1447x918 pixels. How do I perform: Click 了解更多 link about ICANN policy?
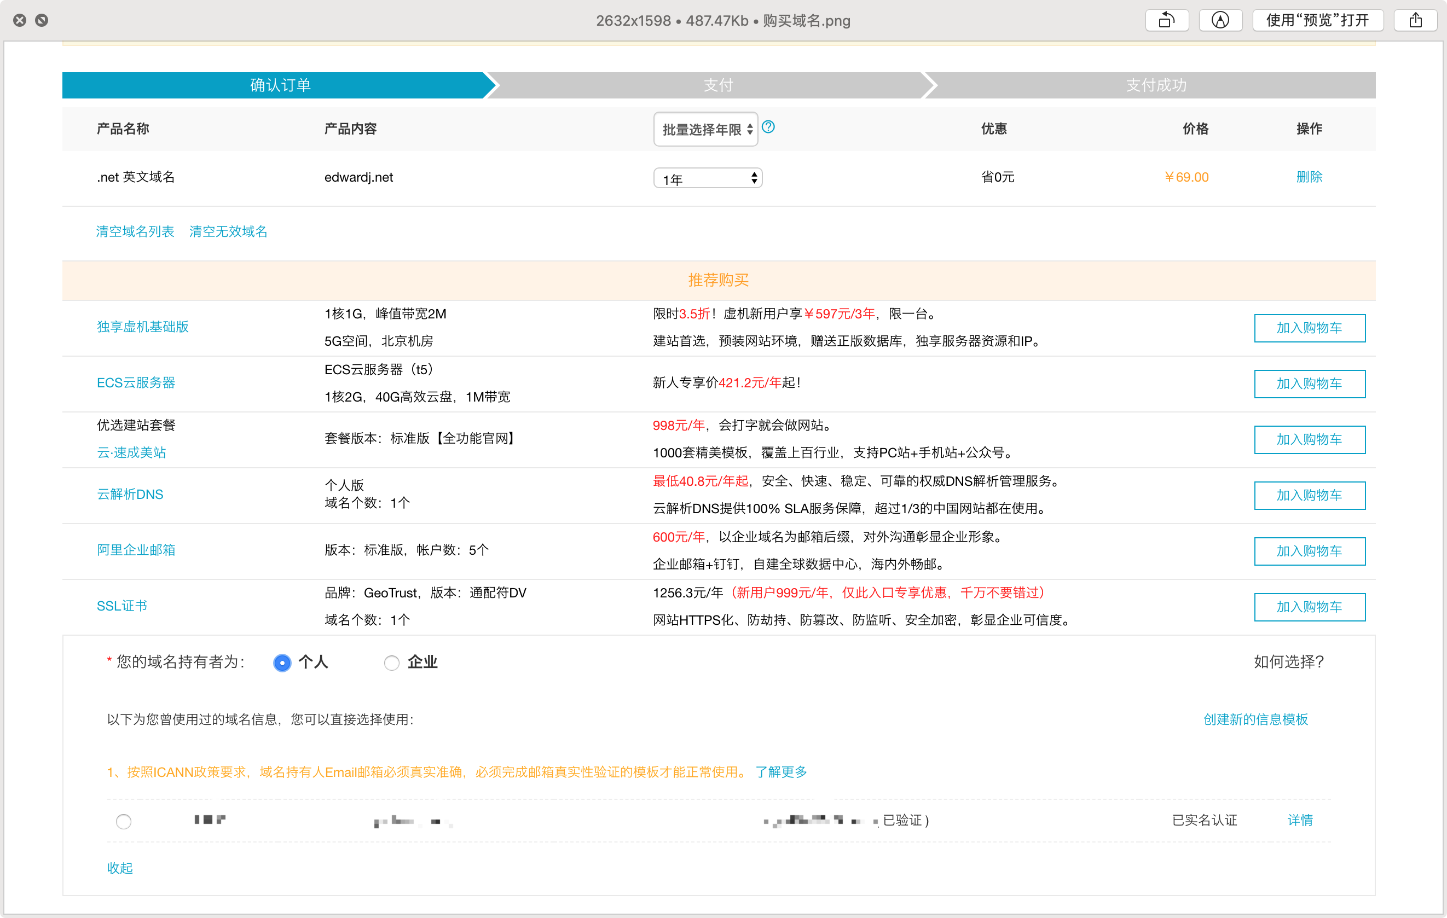[x=781, y=772]
